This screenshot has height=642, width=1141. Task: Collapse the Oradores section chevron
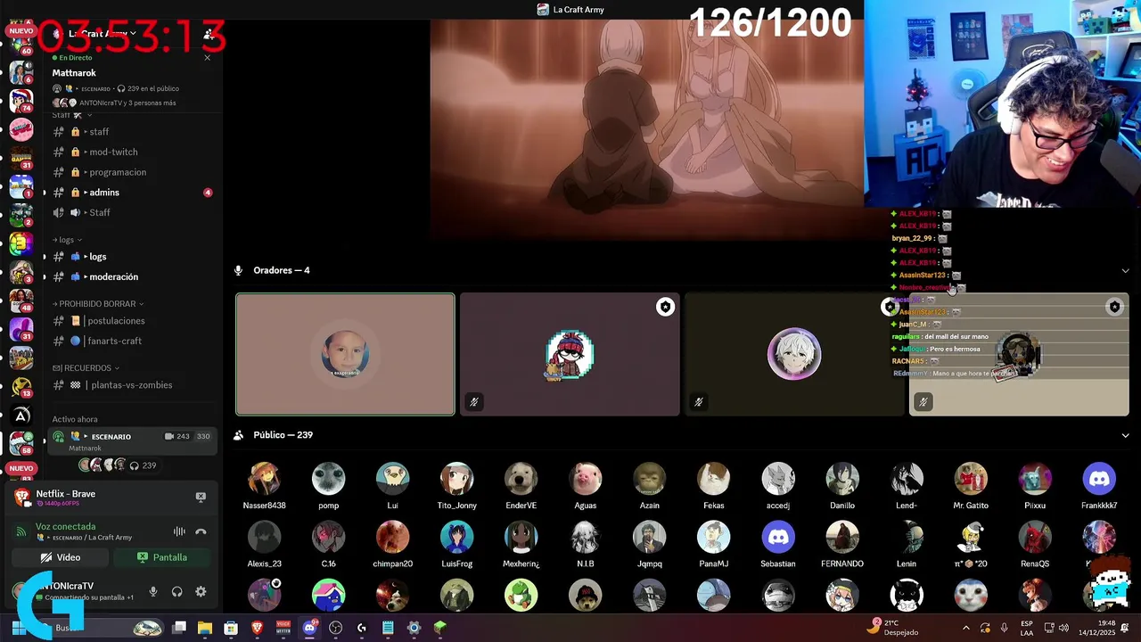pos(1125,270)
